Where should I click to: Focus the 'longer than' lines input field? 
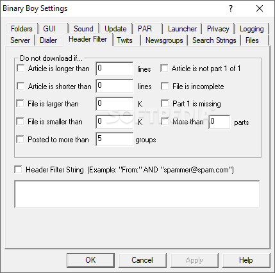point(115,69)
